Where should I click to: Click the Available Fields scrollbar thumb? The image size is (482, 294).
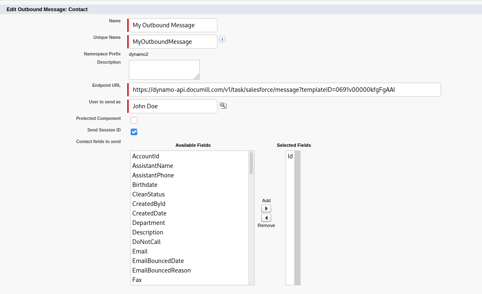tap(251, 163)
